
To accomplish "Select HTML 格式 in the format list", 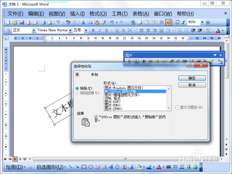I will click(135, 98).
